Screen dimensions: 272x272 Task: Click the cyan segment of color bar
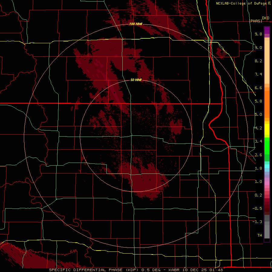pos(267,166)
